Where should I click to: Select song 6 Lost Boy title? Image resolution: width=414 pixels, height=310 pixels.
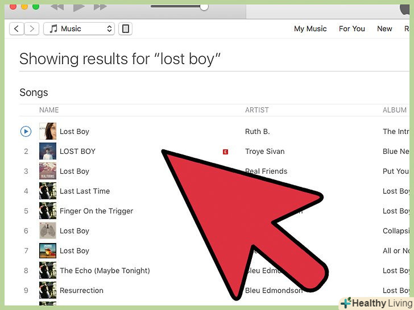(74, 231)
